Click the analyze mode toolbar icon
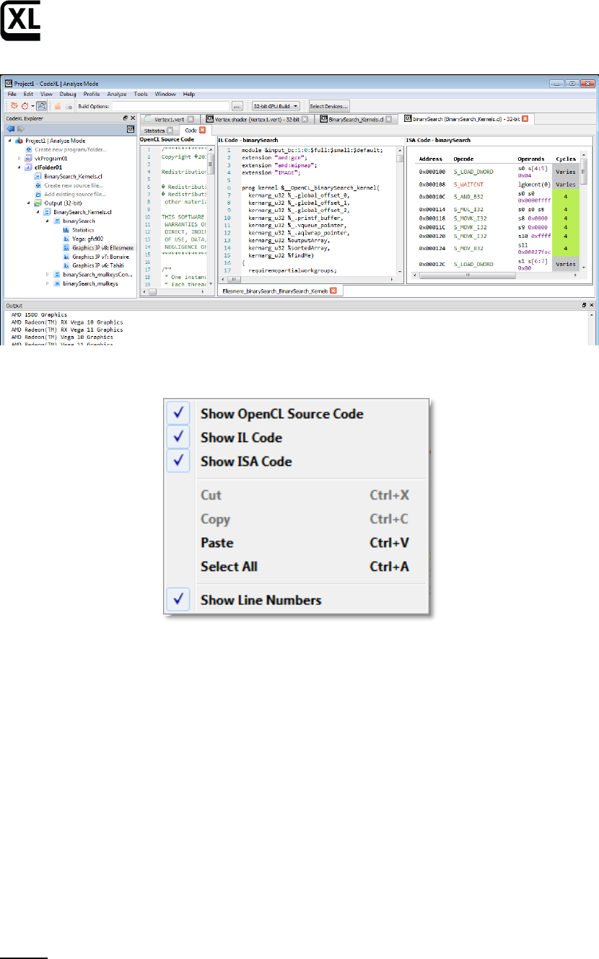This screenshot has height=959, width=599. 42,105
